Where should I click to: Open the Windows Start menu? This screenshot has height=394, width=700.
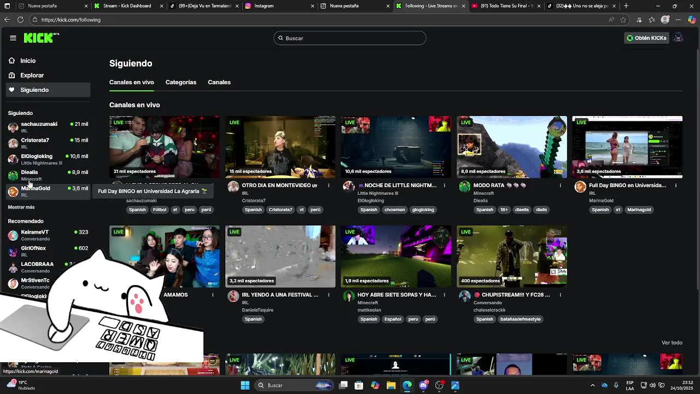pos(245,385)
